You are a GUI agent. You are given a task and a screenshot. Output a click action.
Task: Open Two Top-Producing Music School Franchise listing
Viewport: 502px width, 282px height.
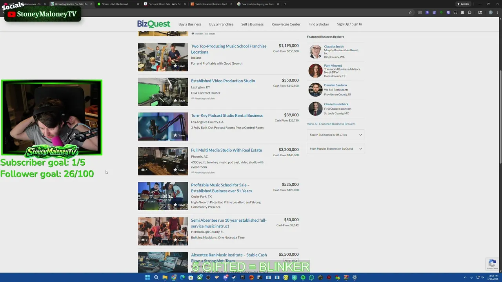click(x=229, y=49)
